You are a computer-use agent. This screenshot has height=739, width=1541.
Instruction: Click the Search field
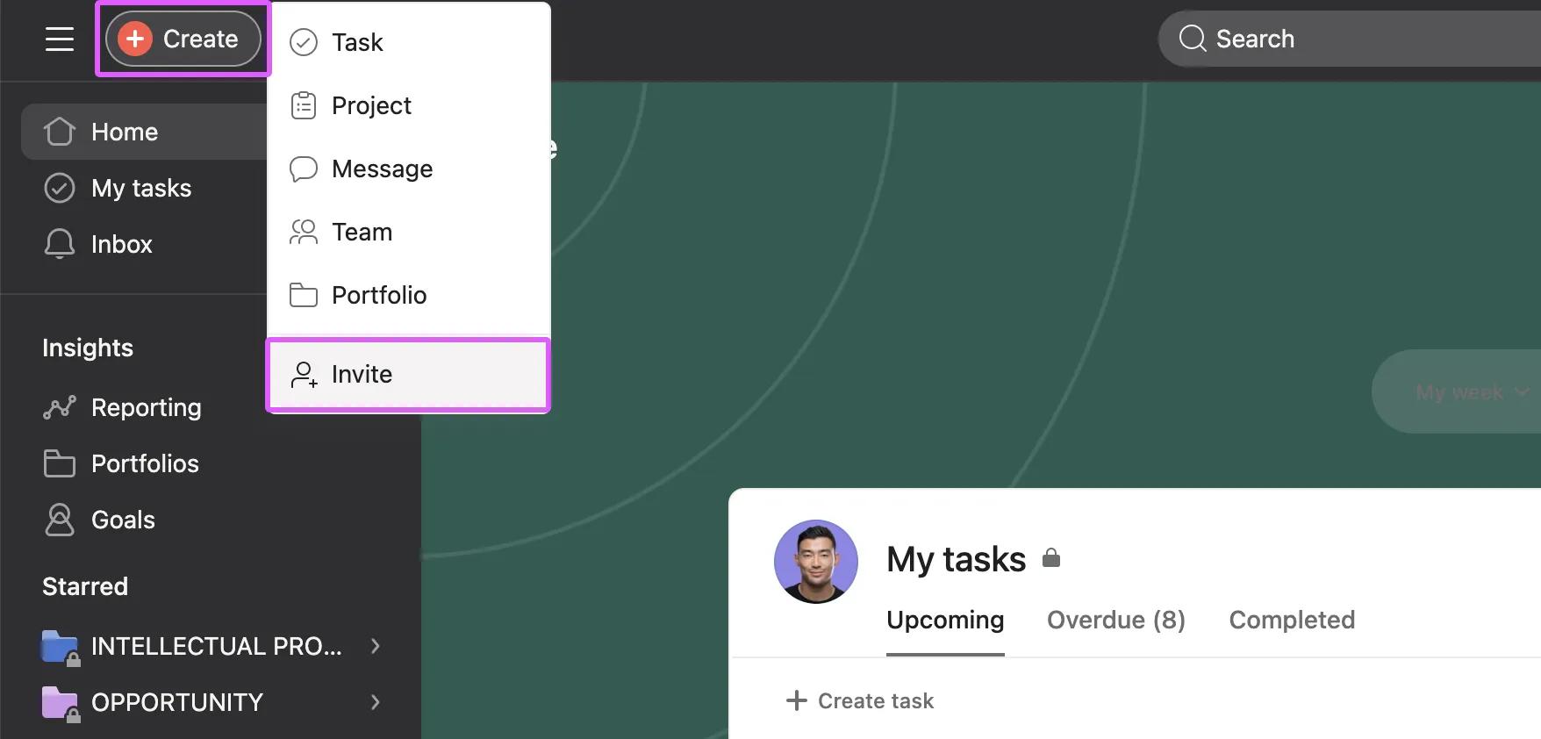coord(1351,39)
